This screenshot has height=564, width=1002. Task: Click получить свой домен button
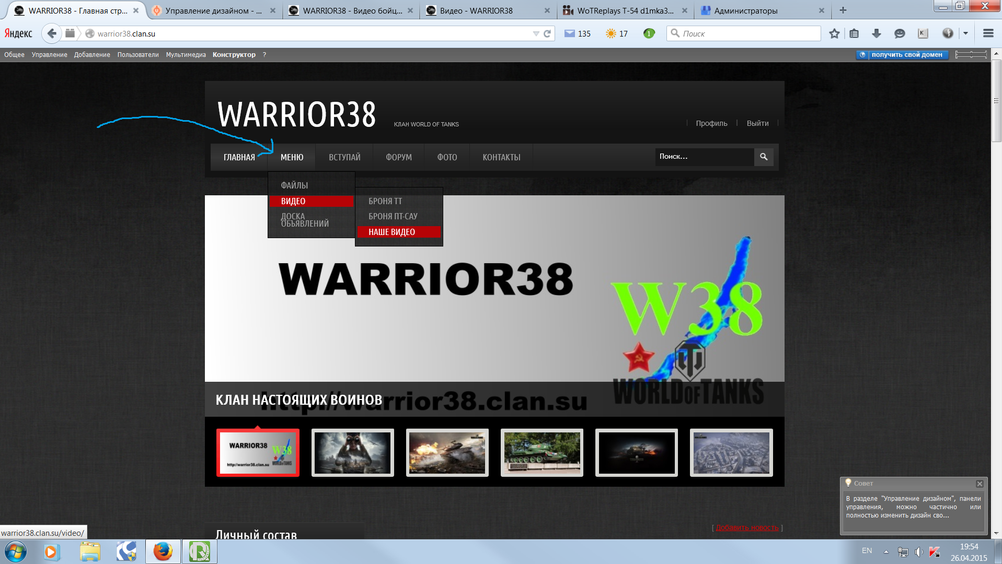tap(902, 55)
